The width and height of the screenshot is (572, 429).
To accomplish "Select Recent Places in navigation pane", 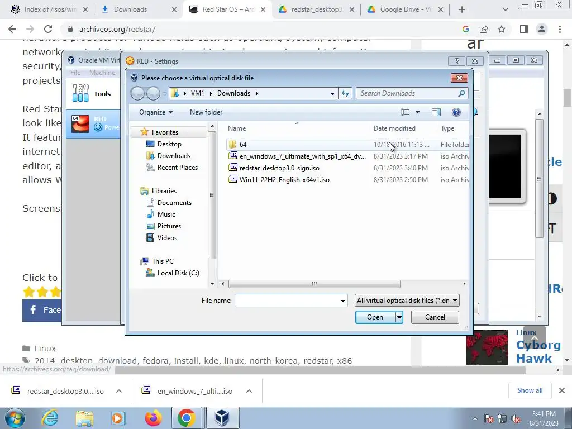I will (x=177, y=167).
